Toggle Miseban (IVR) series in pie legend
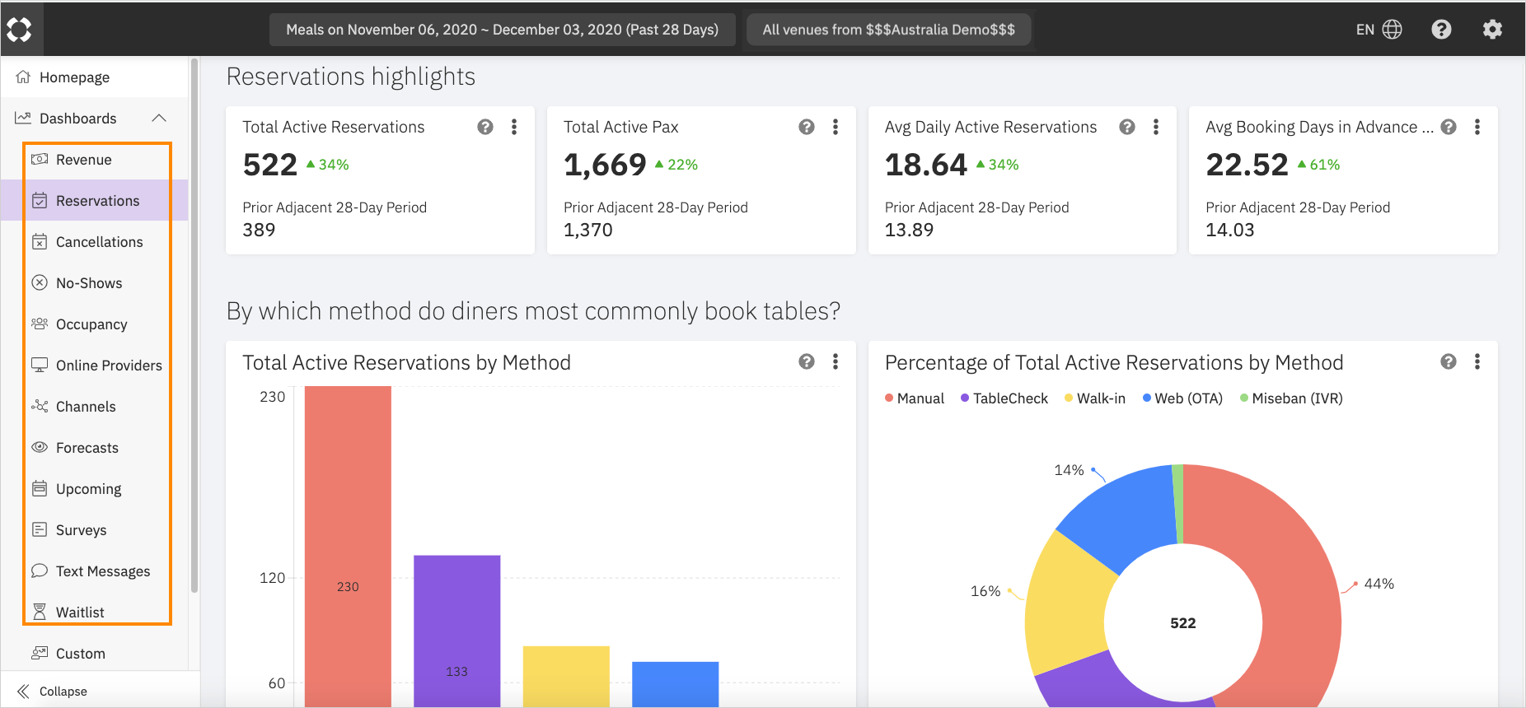Image resolution: width=1526 pixels, height=708 pixels. (1291, 398)
